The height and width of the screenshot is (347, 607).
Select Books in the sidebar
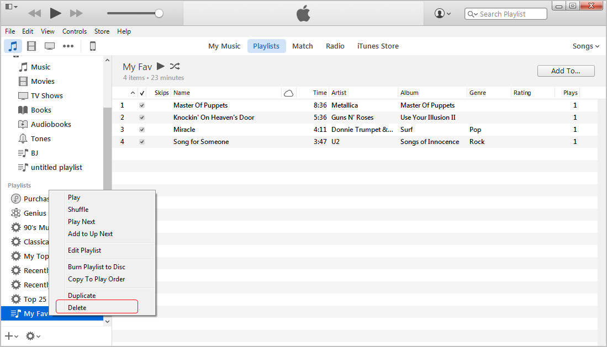pyautogui.click(x=35, y=110)
